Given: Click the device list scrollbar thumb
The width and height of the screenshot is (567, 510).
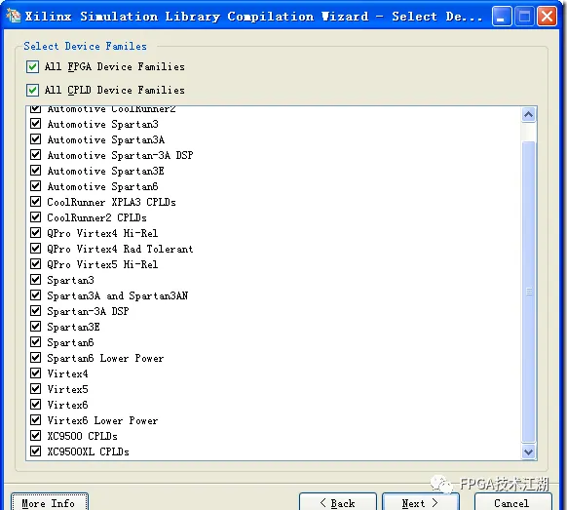Looking at the screenshot, I should point(528,292).
